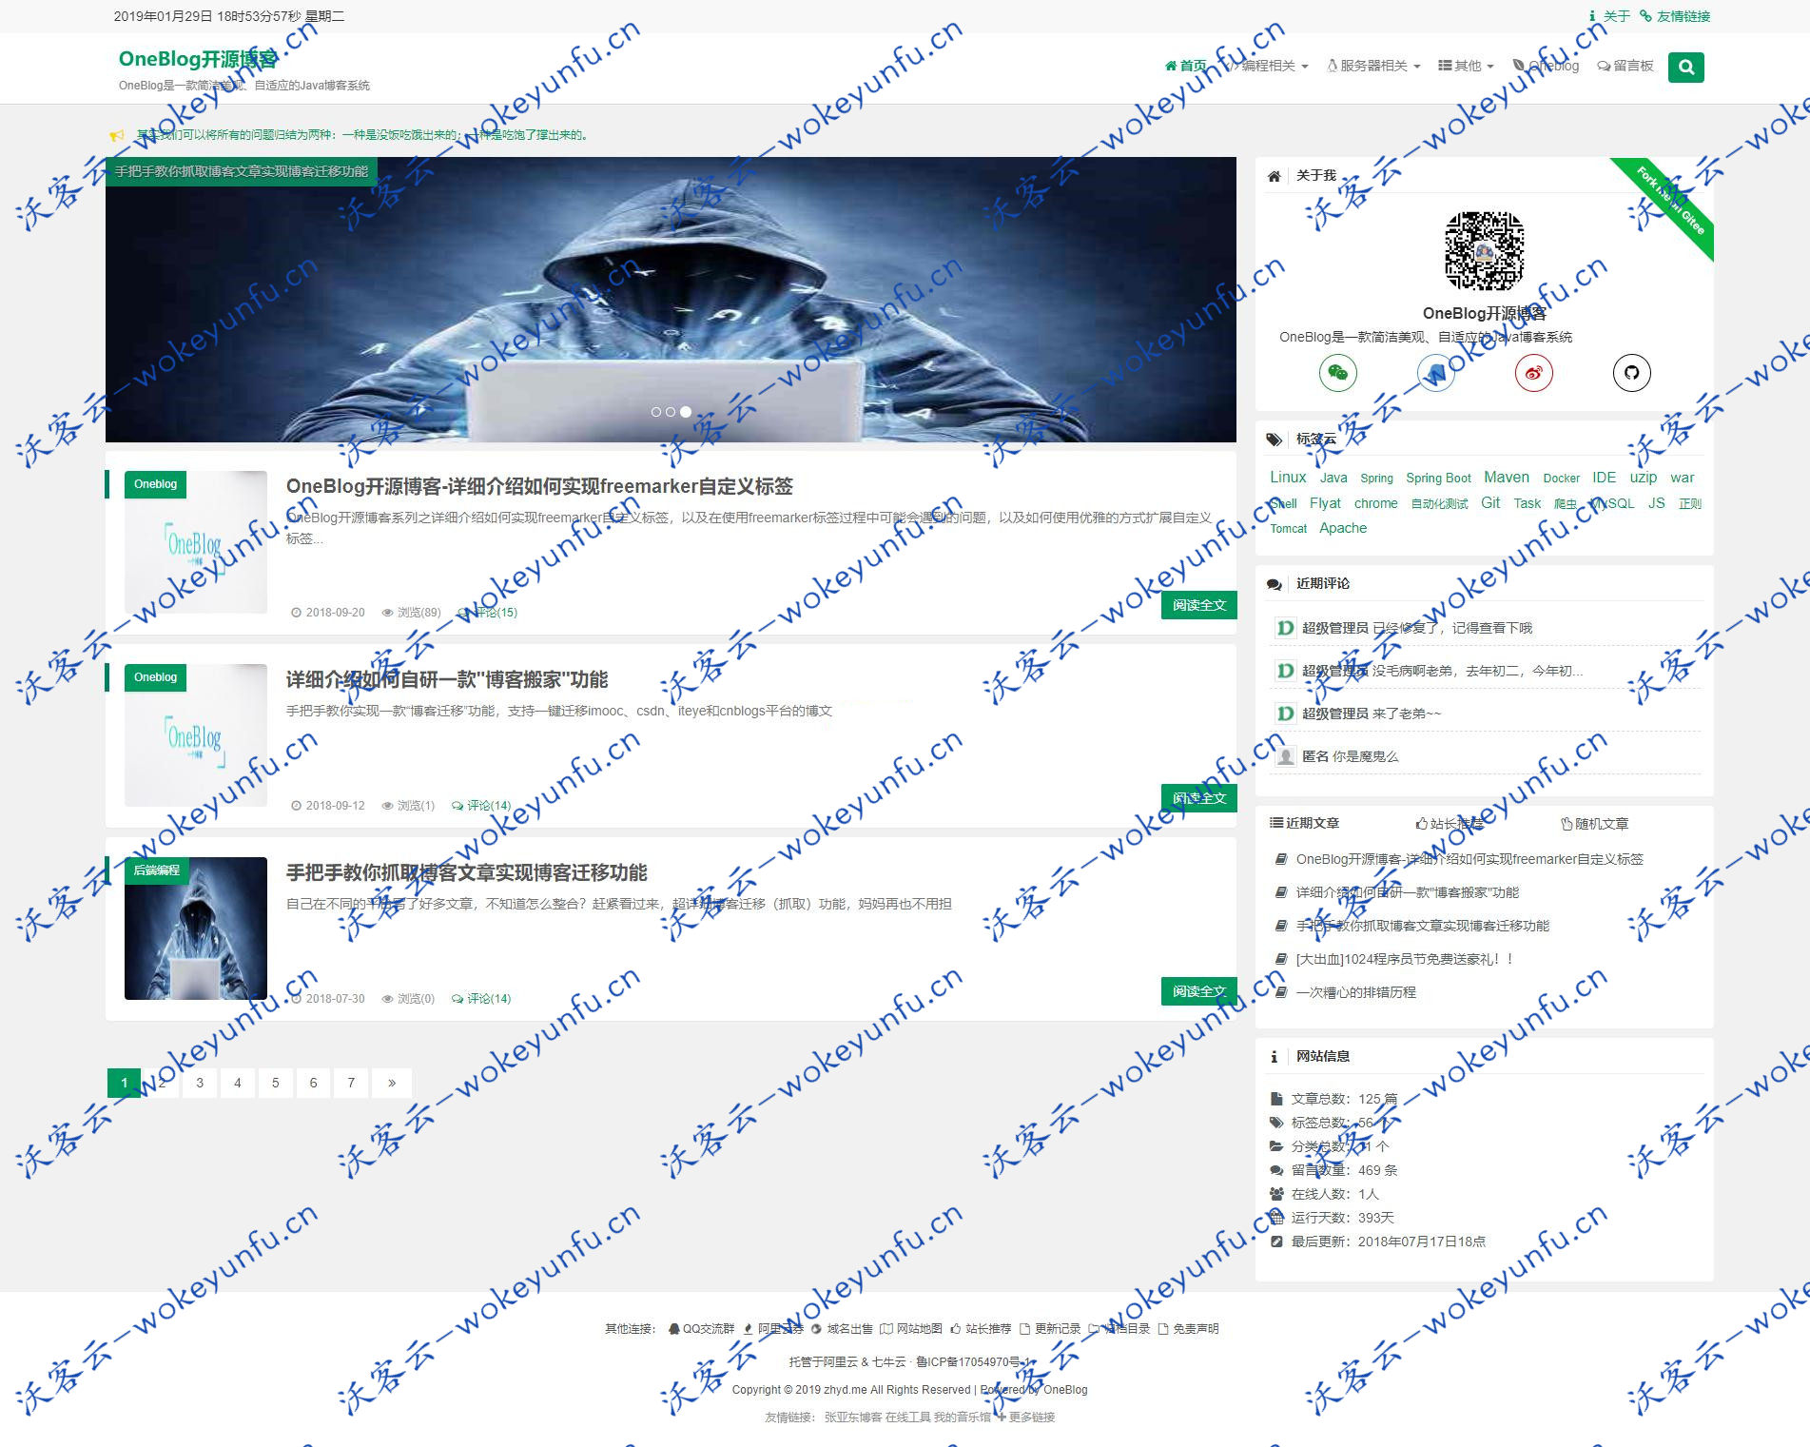Image resolution: width=1810 pixels, height=1447 pixels.
Task: Expand the 服务器相关 dropdown menu
Action: coord(1373,66)
